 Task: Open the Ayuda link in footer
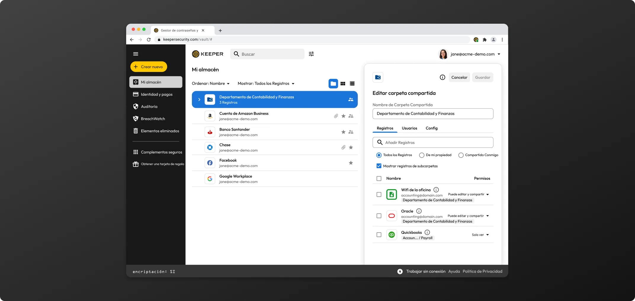(x=454, y=272)
